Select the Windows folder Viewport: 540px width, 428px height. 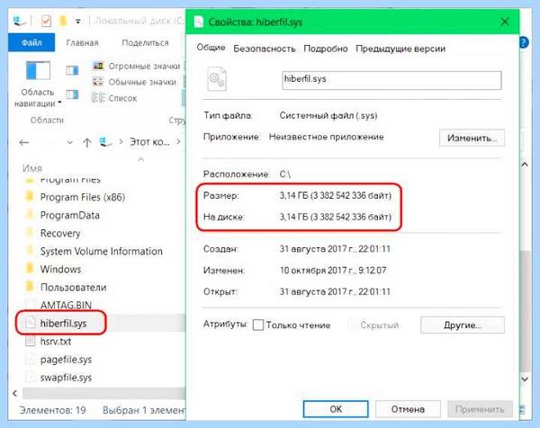(x=60, y=269)
